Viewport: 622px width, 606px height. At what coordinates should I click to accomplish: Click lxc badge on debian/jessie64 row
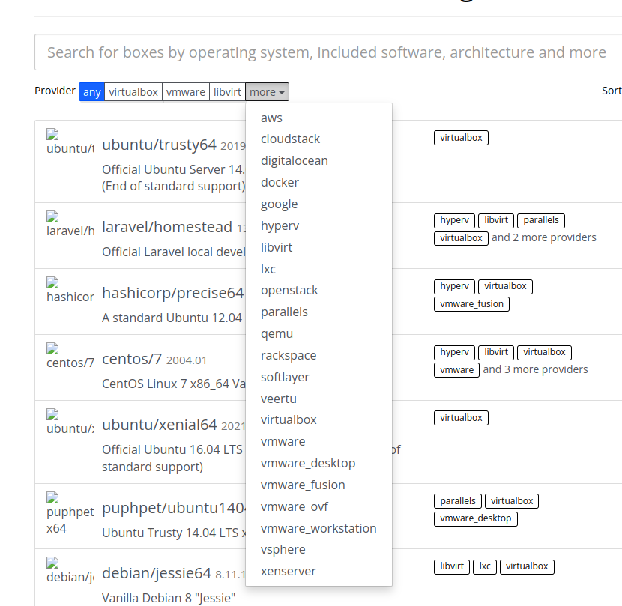485,566
